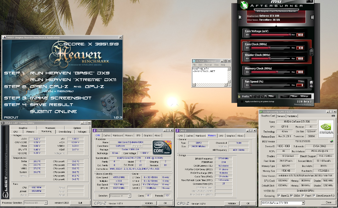The image size is (338, 208).
Task: Toggle the PhysX checkbox in GPU-Z
Action: [303, 196]
